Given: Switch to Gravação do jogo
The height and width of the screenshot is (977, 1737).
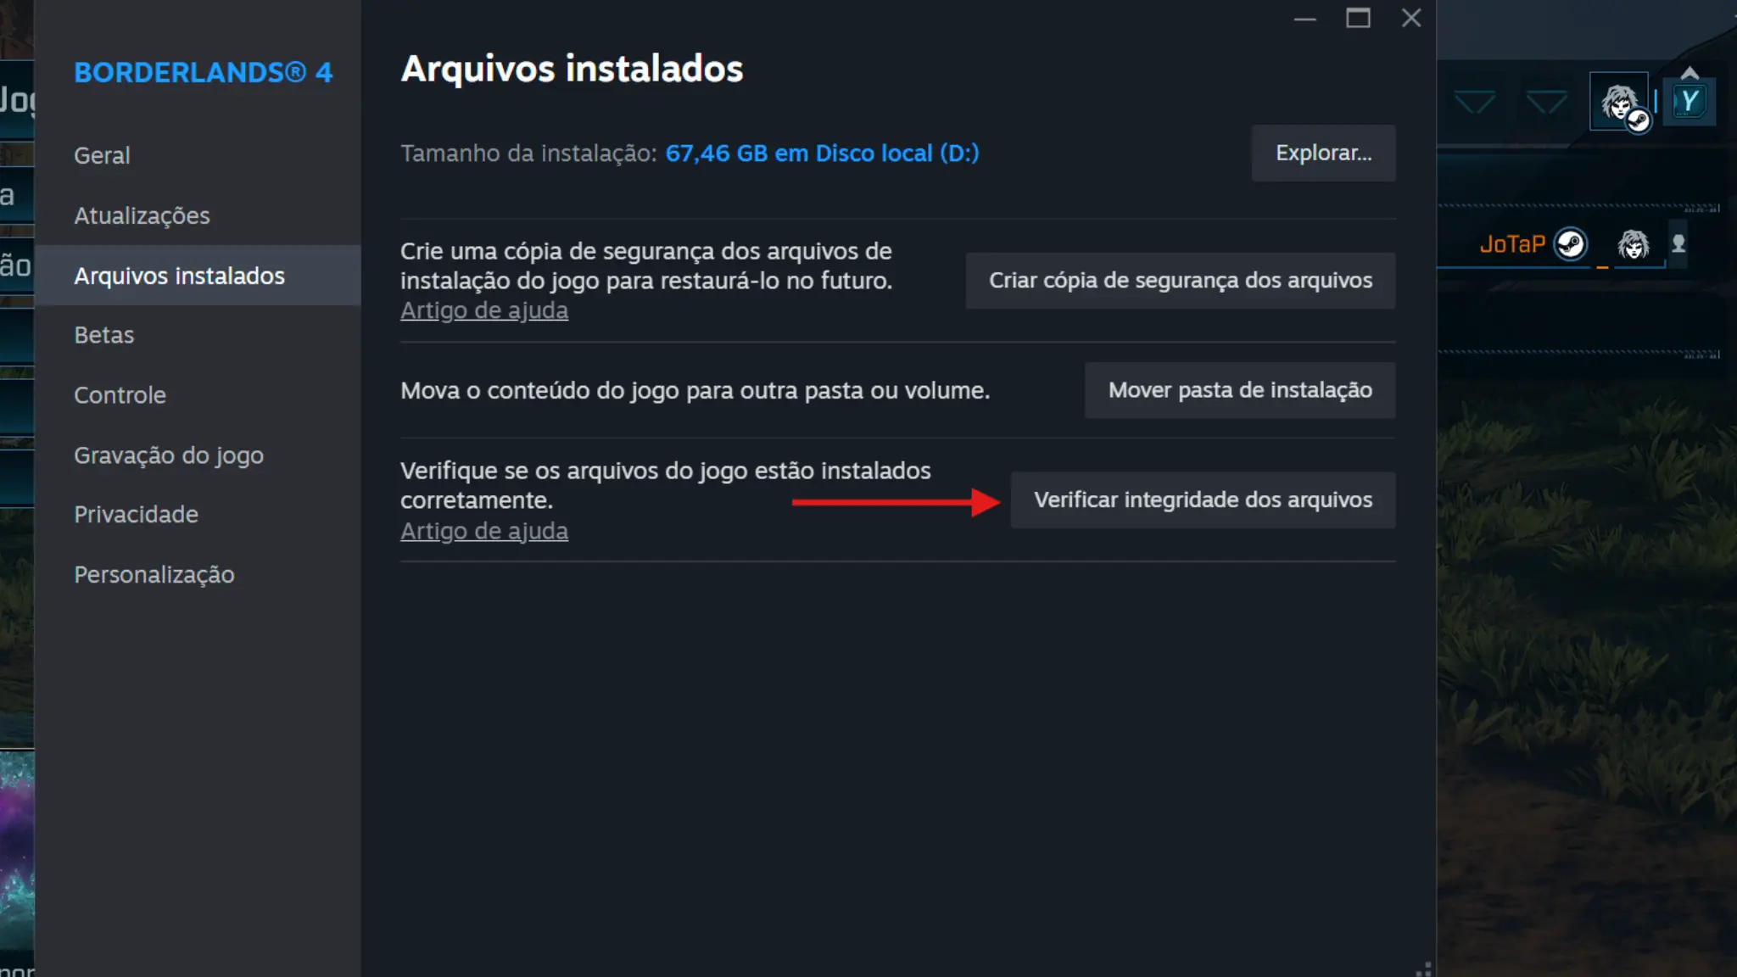Looking at the screenshot, I should coord(169,455).
